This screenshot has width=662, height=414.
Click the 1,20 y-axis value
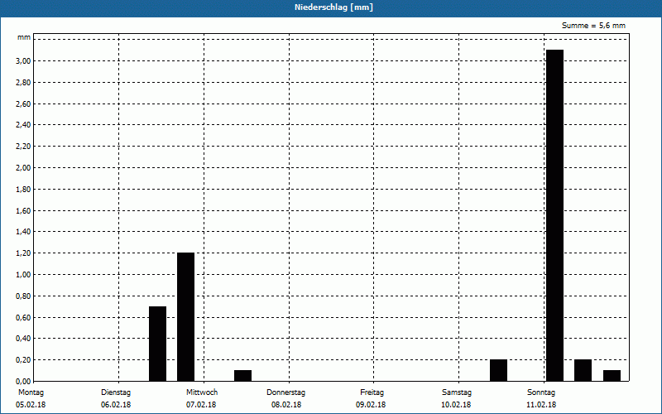click(x=23, y=253)
